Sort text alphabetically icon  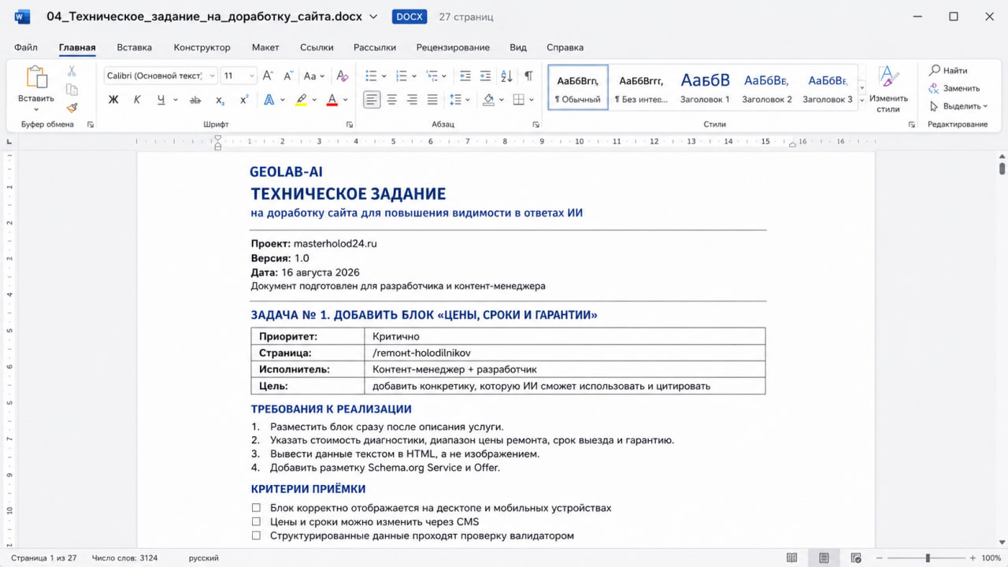tap(506, 76)
